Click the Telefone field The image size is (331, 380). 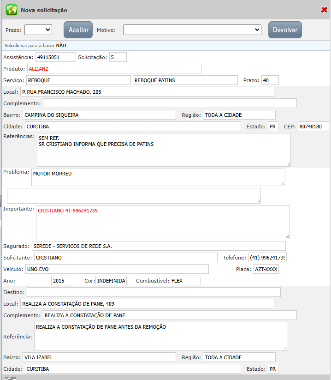[267, 258]
